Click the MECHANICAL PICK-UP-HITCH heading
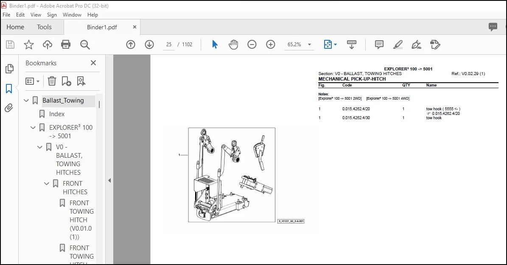Image resolution: width=507 pixels, height=265 pixels. tap(352, 79)
